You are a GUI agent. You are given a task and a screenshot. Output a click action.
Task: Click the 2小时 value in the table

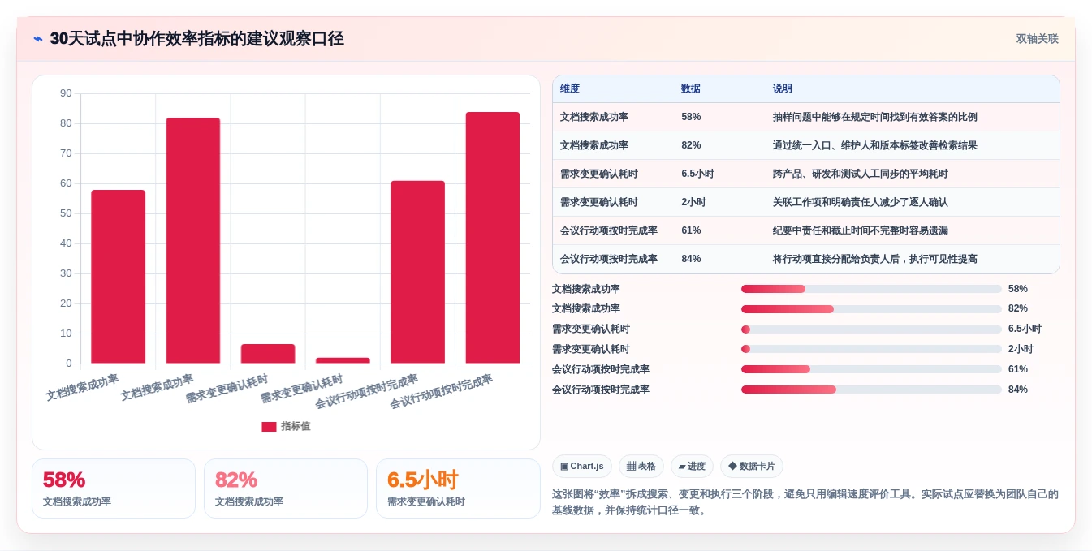[x=693, y=202]
